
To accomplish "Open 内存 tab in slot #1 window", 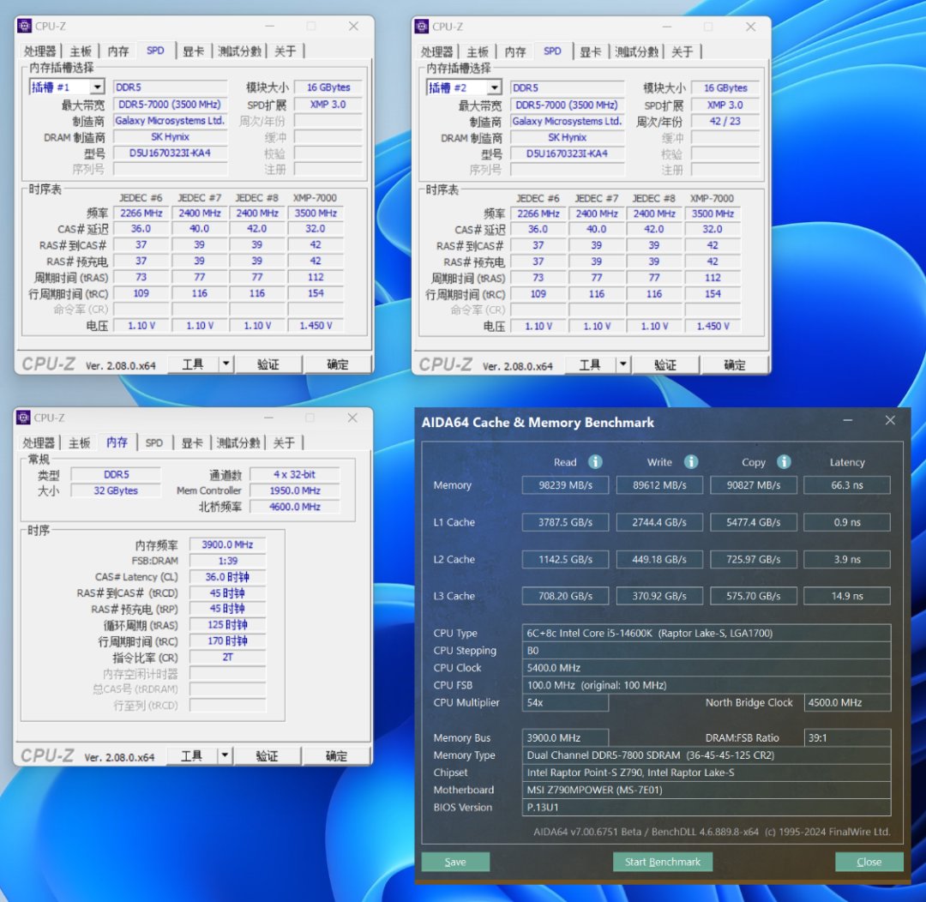I will pos(118,51).
